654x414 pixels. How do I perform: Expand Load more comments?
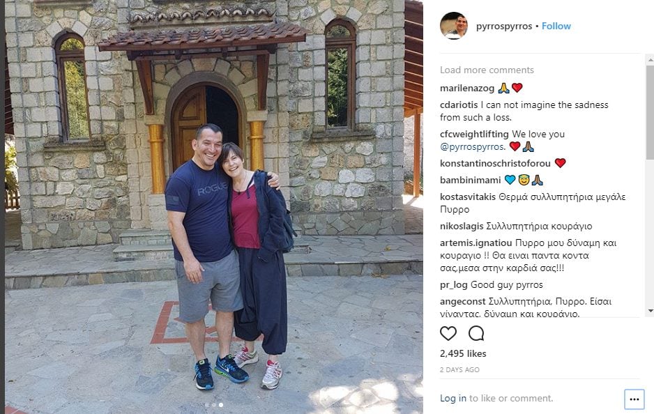point(487,70)
